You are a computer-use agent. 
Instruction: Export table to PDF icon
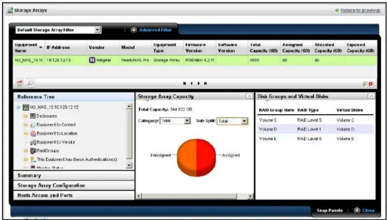371,85
